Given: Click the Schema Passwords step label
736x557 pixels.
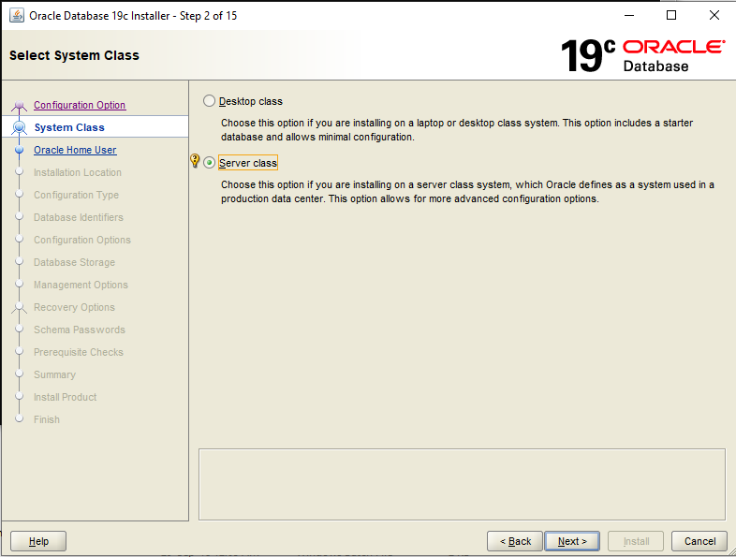Looking at the screenshot, I should point(80,330).
